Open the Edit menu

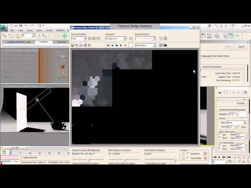pyautogui.click(x=12, y=31)
